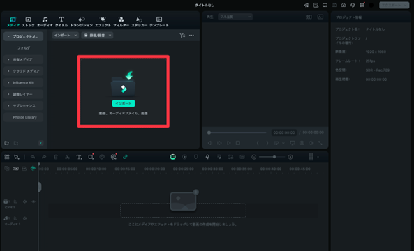Switch to the エフェクト tab

click(x=103, y=22)
